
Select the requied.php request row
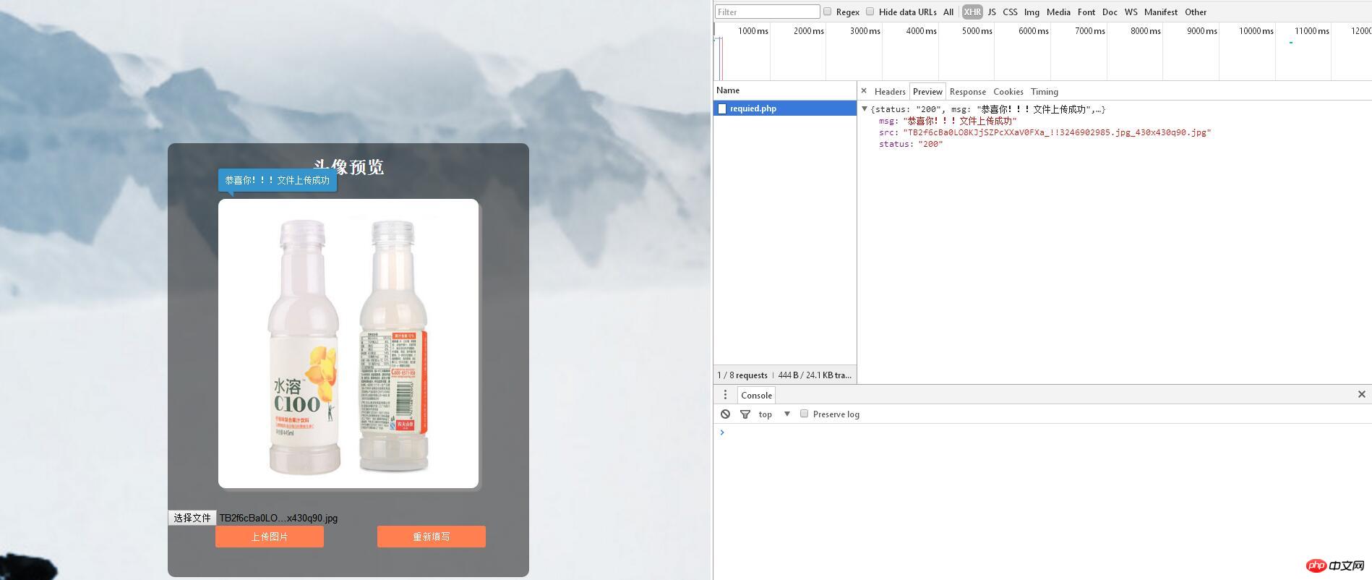pyautogui.click(x=785, y=108)
